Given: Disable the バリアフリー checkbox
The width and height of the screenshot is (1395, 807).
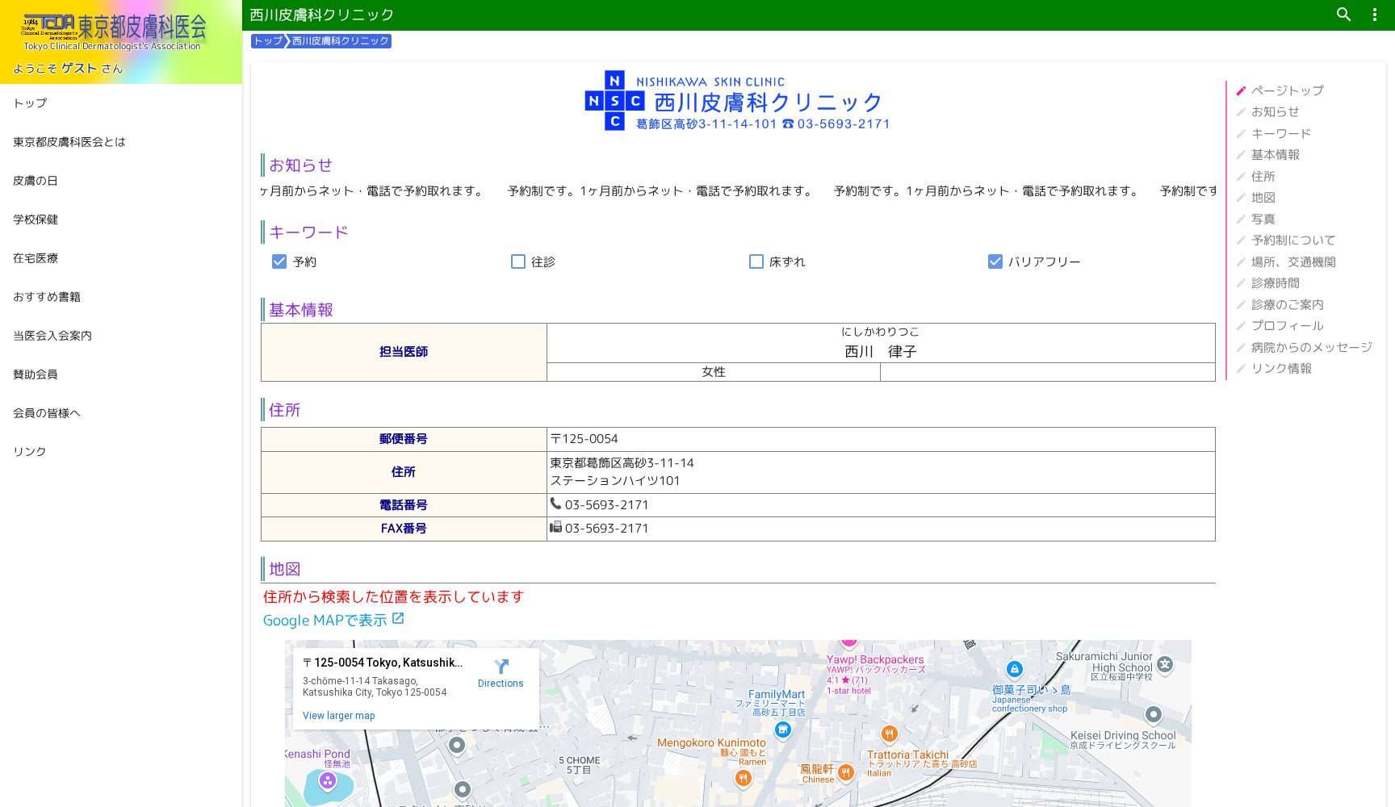Looking at the screenshot, I should point(995,261).
